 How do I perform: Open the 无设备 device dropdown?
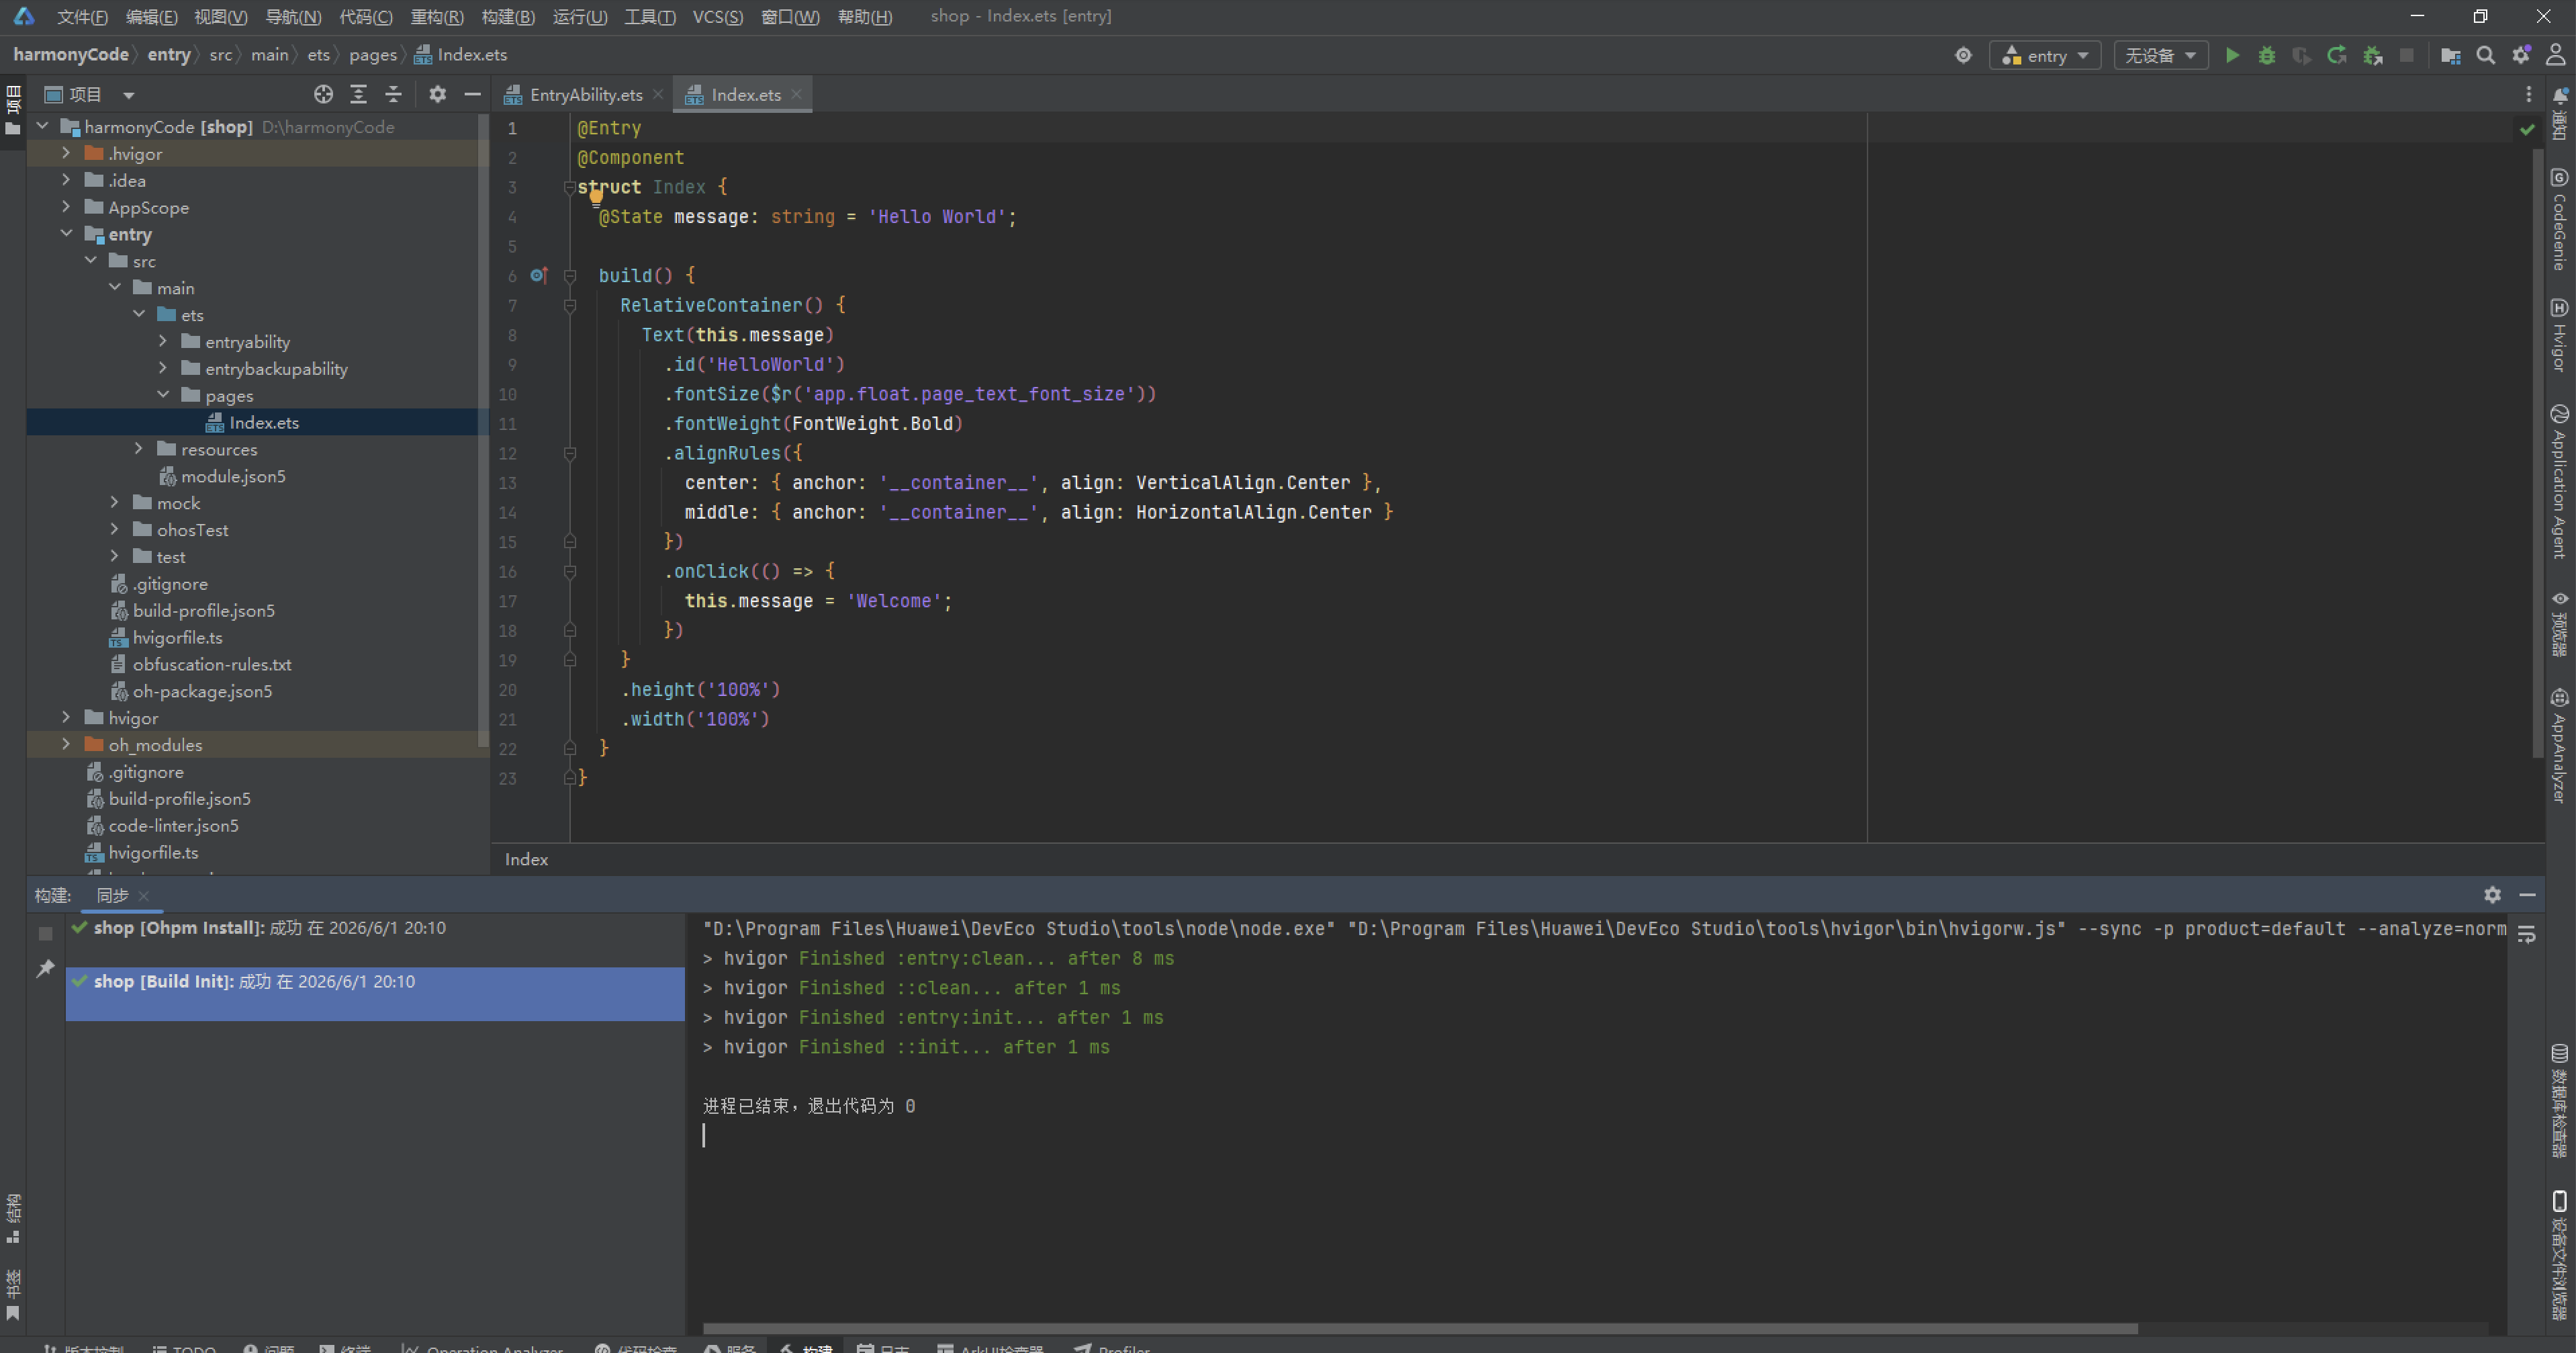coord(2160,56)
